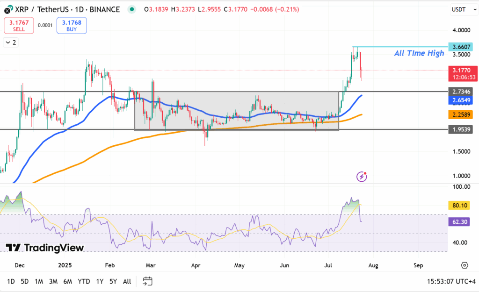Click the Jun label on time axis
Image resolution: width=479 pixels, height=292 pixels.
click(x=284, y=265)
